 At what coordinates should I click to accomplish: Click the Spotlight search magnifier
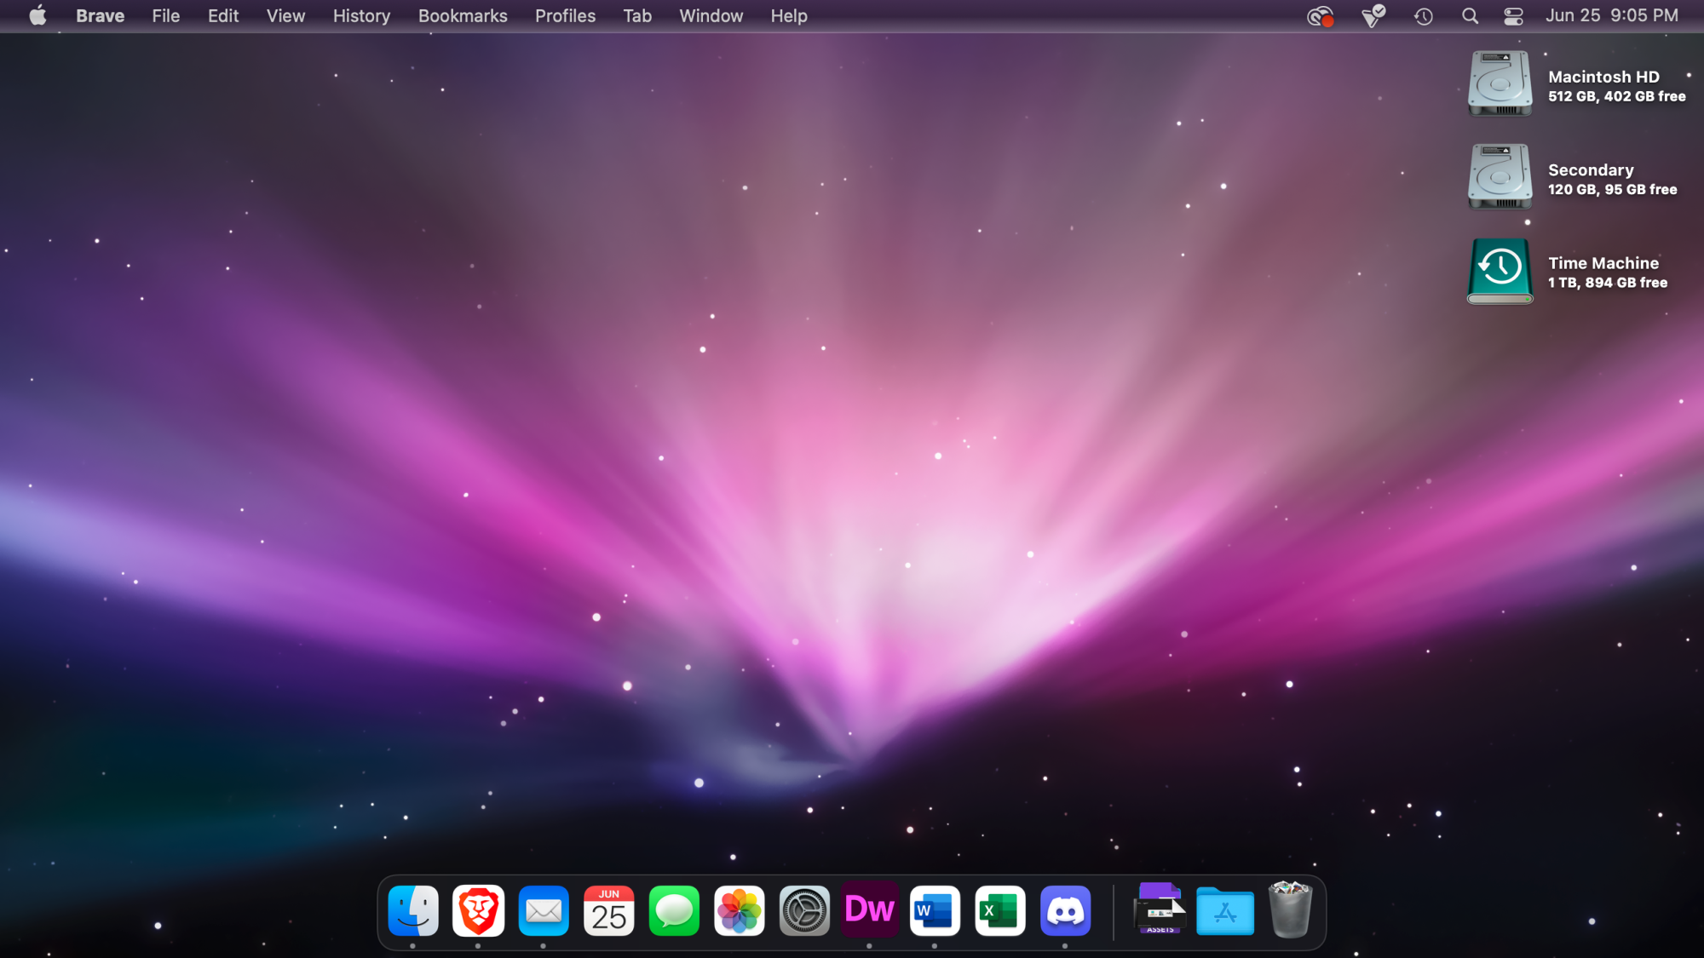1470,16
